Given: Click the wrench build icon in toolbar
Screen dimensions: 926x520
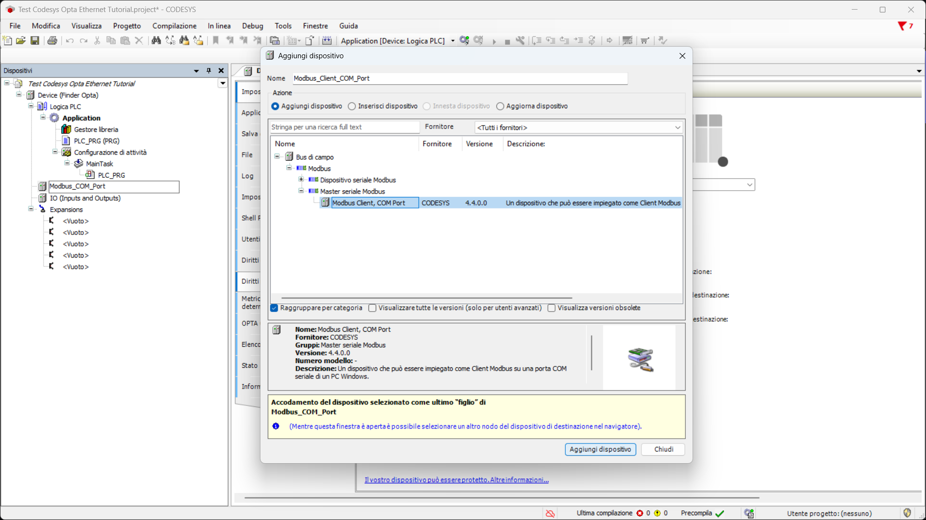Looking at the screenshot, I should click(520, 40).
